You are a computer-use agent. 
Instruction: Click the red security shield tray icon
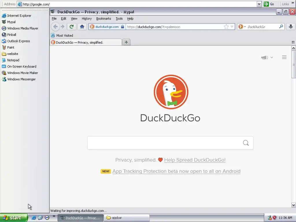point(275,218)
